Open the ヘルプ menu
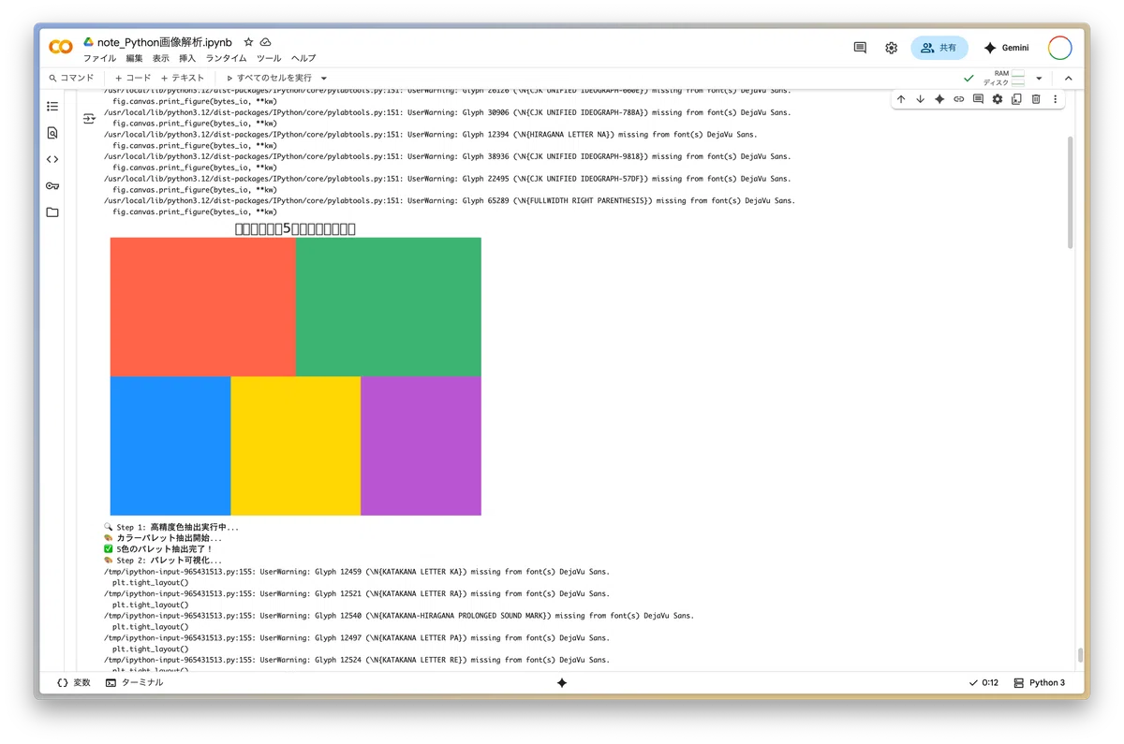Image resolution: width=1124 pixels, height=744 pixels. pyautogui.click(x=303, y=58)
